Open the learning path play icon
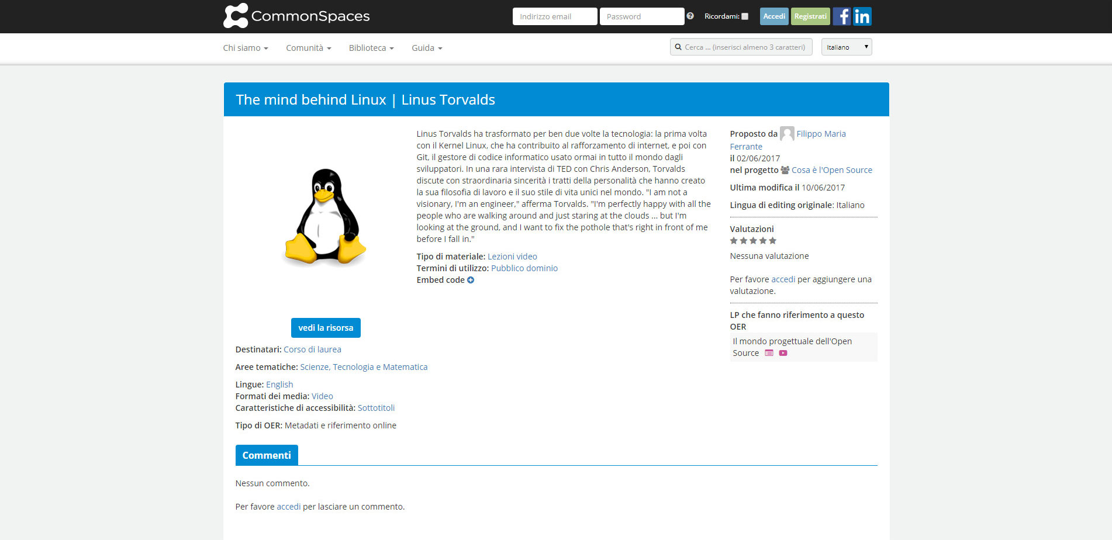 (783, 353)
